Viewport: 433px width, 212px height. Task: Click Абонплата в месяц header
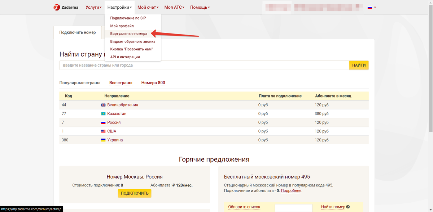tap(333, 96)
